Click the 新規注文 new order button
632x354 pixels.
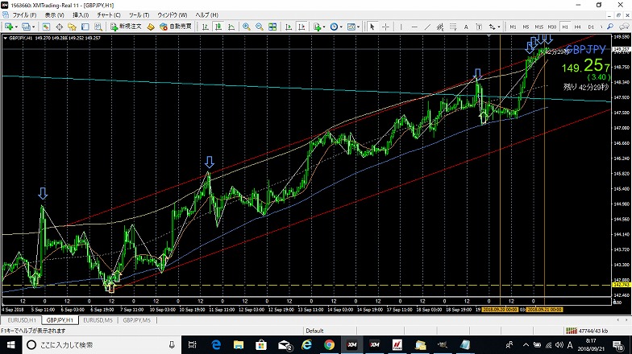click(126, 27)
